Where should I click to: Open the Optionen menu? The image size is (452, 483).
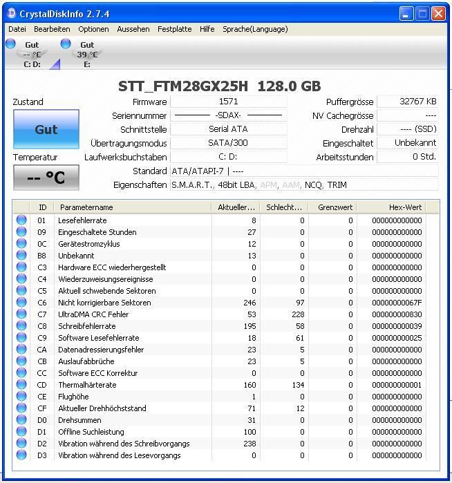click(94, 29)
